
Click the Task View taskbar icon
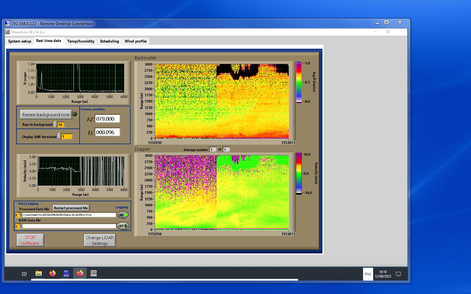[24, 274]
